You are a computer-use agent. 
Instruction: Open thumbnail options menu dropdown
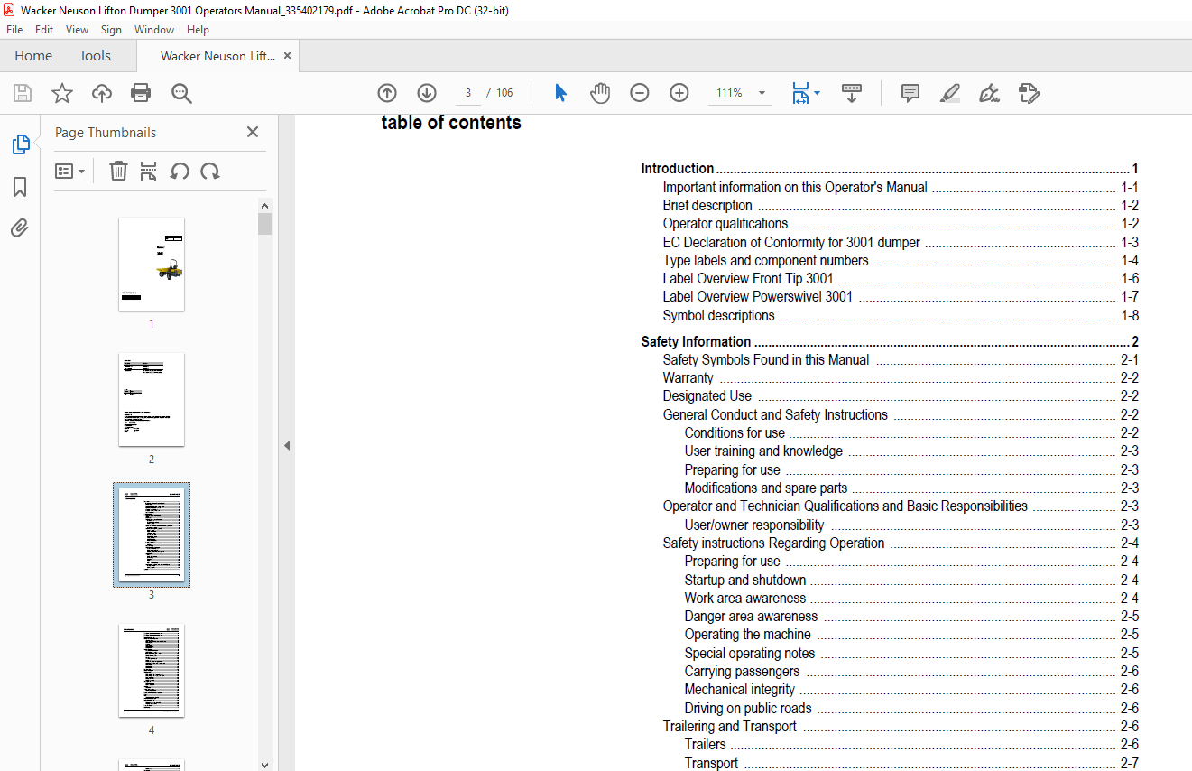click(x=69, y=171)
